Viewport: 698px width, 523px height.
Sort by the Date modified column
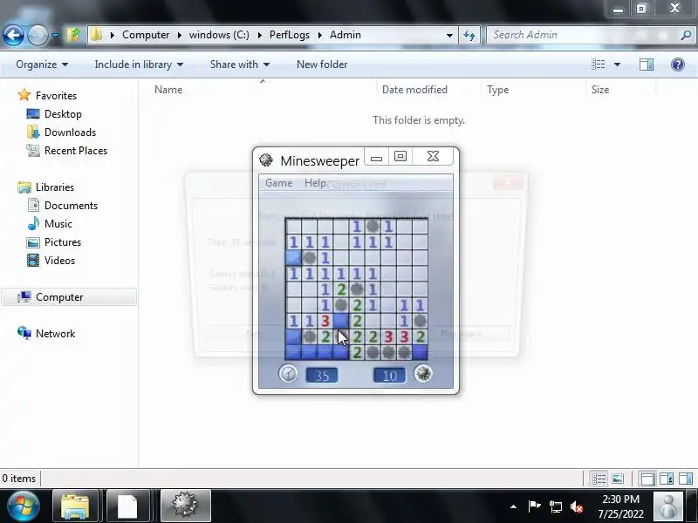(414, 90)
